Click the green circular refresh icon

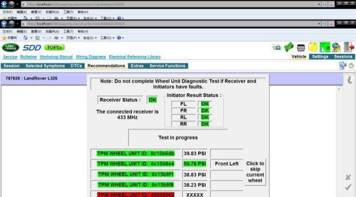pyautogui.click(x=351, y=66)
